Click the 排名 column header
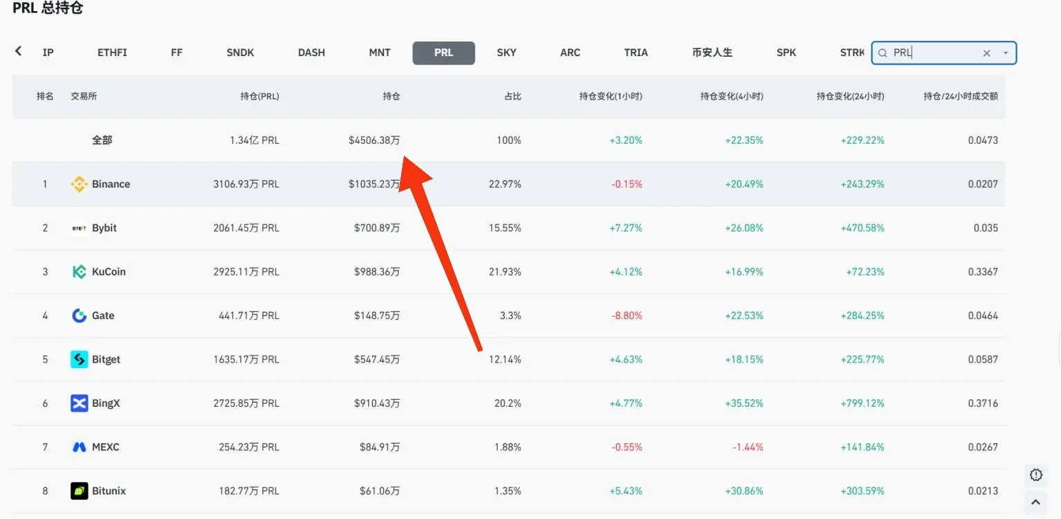The image size is (1061, 519). [45, 96]
